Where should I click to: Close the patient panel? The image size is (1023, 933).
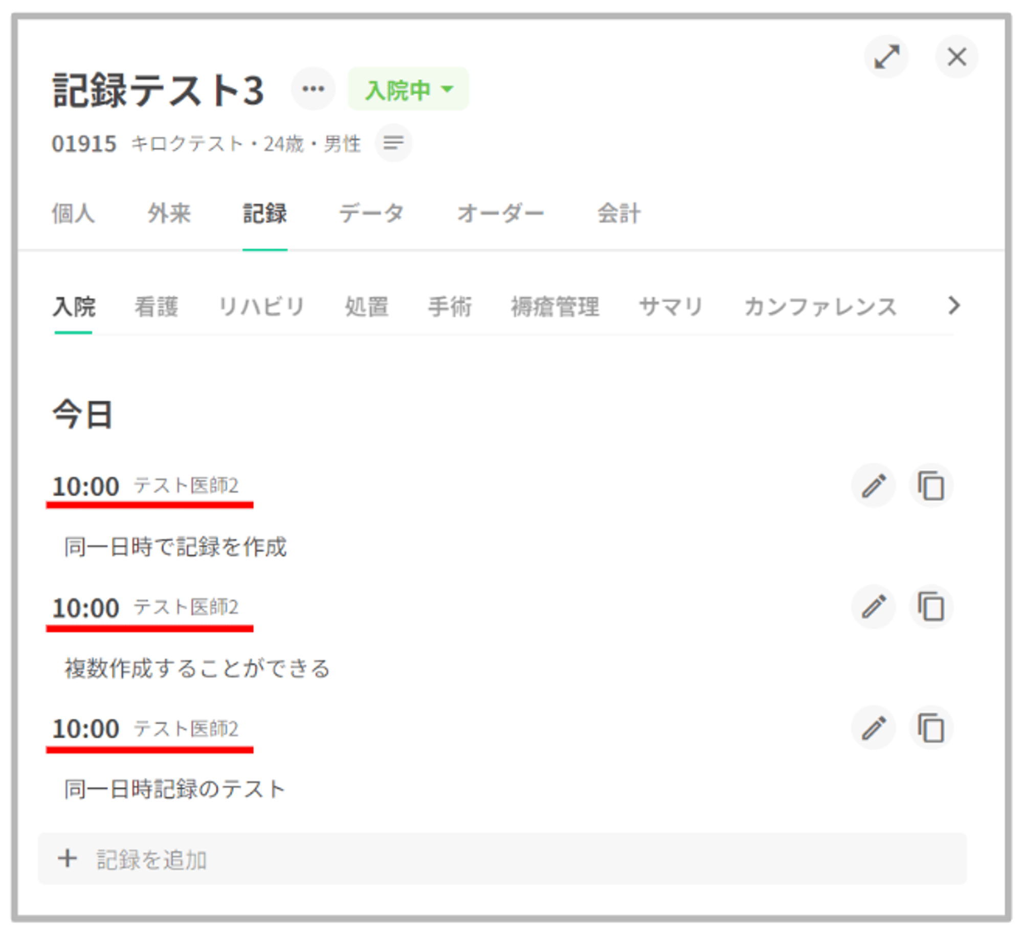[957, 56]
